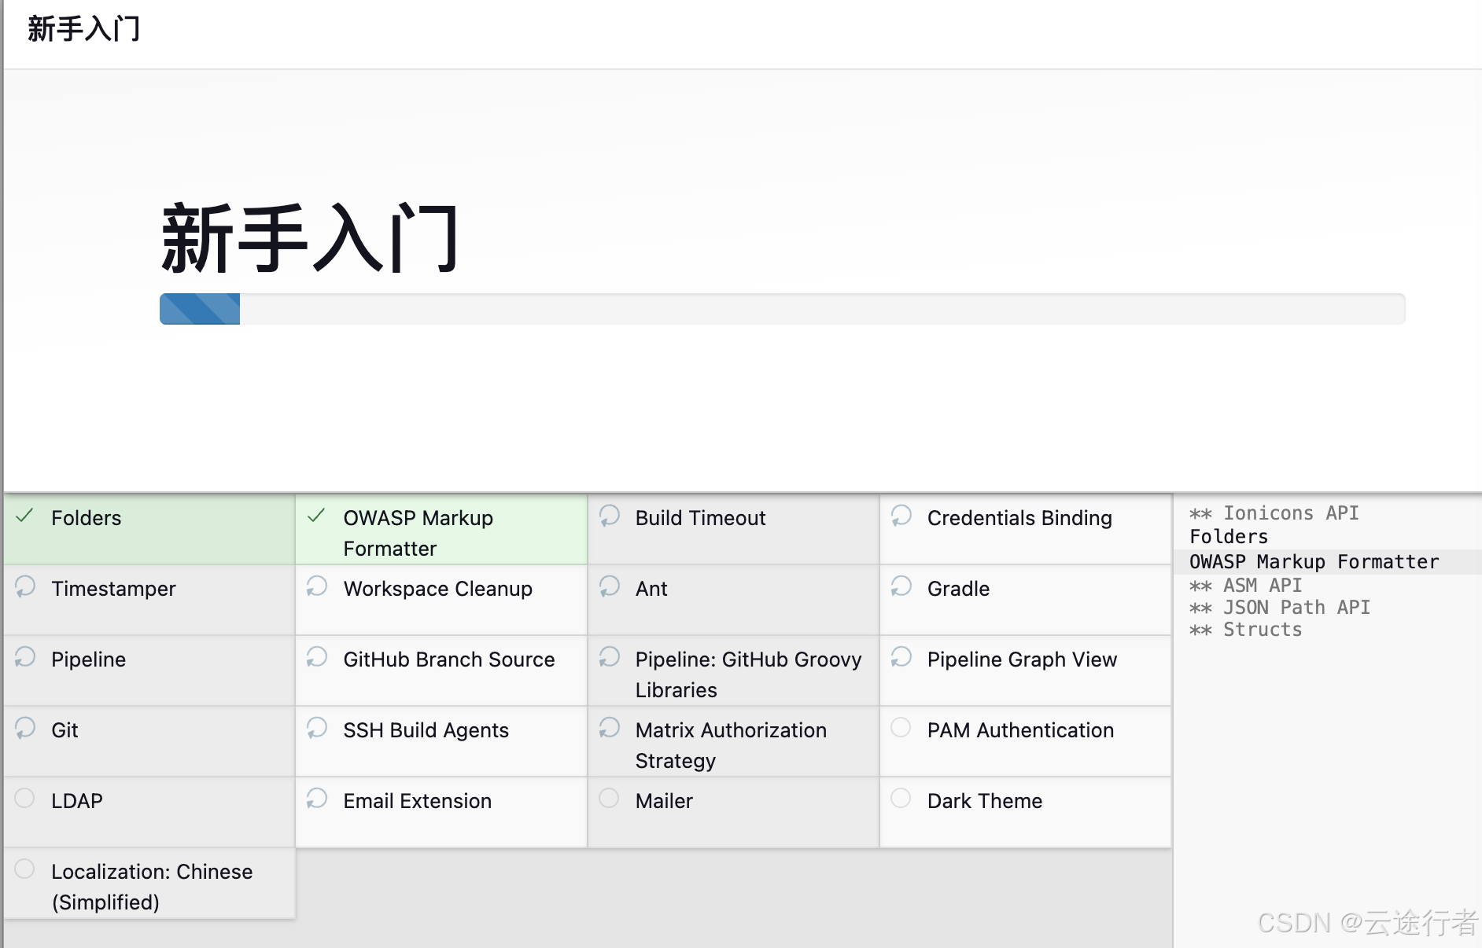Click the Build Timeout plugin name
The image size is (1482, 948).
[700, 518]
